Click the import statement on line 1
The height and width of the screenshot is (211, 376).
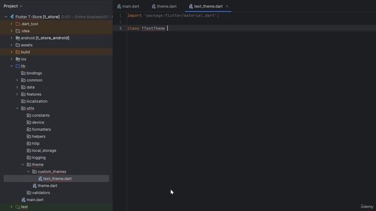pos(173,16)
